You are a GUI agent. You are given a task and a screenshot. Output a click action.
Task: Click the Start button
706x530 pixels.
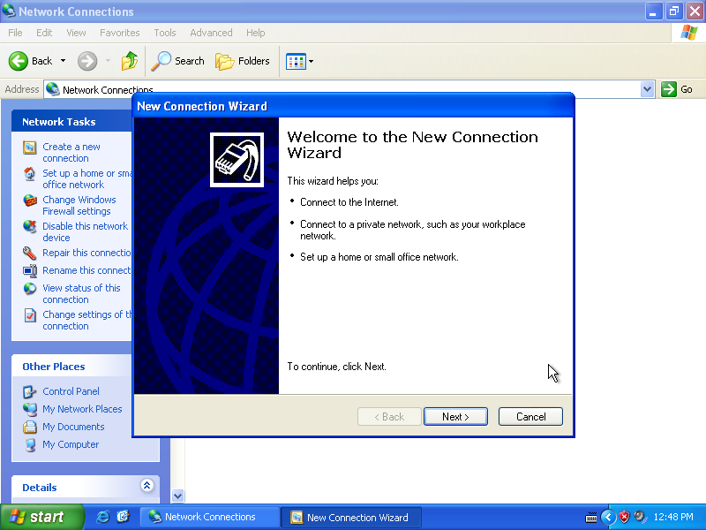click(41, 517)
